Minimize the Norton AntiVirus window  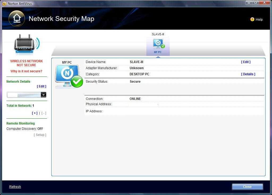(249, 3)
